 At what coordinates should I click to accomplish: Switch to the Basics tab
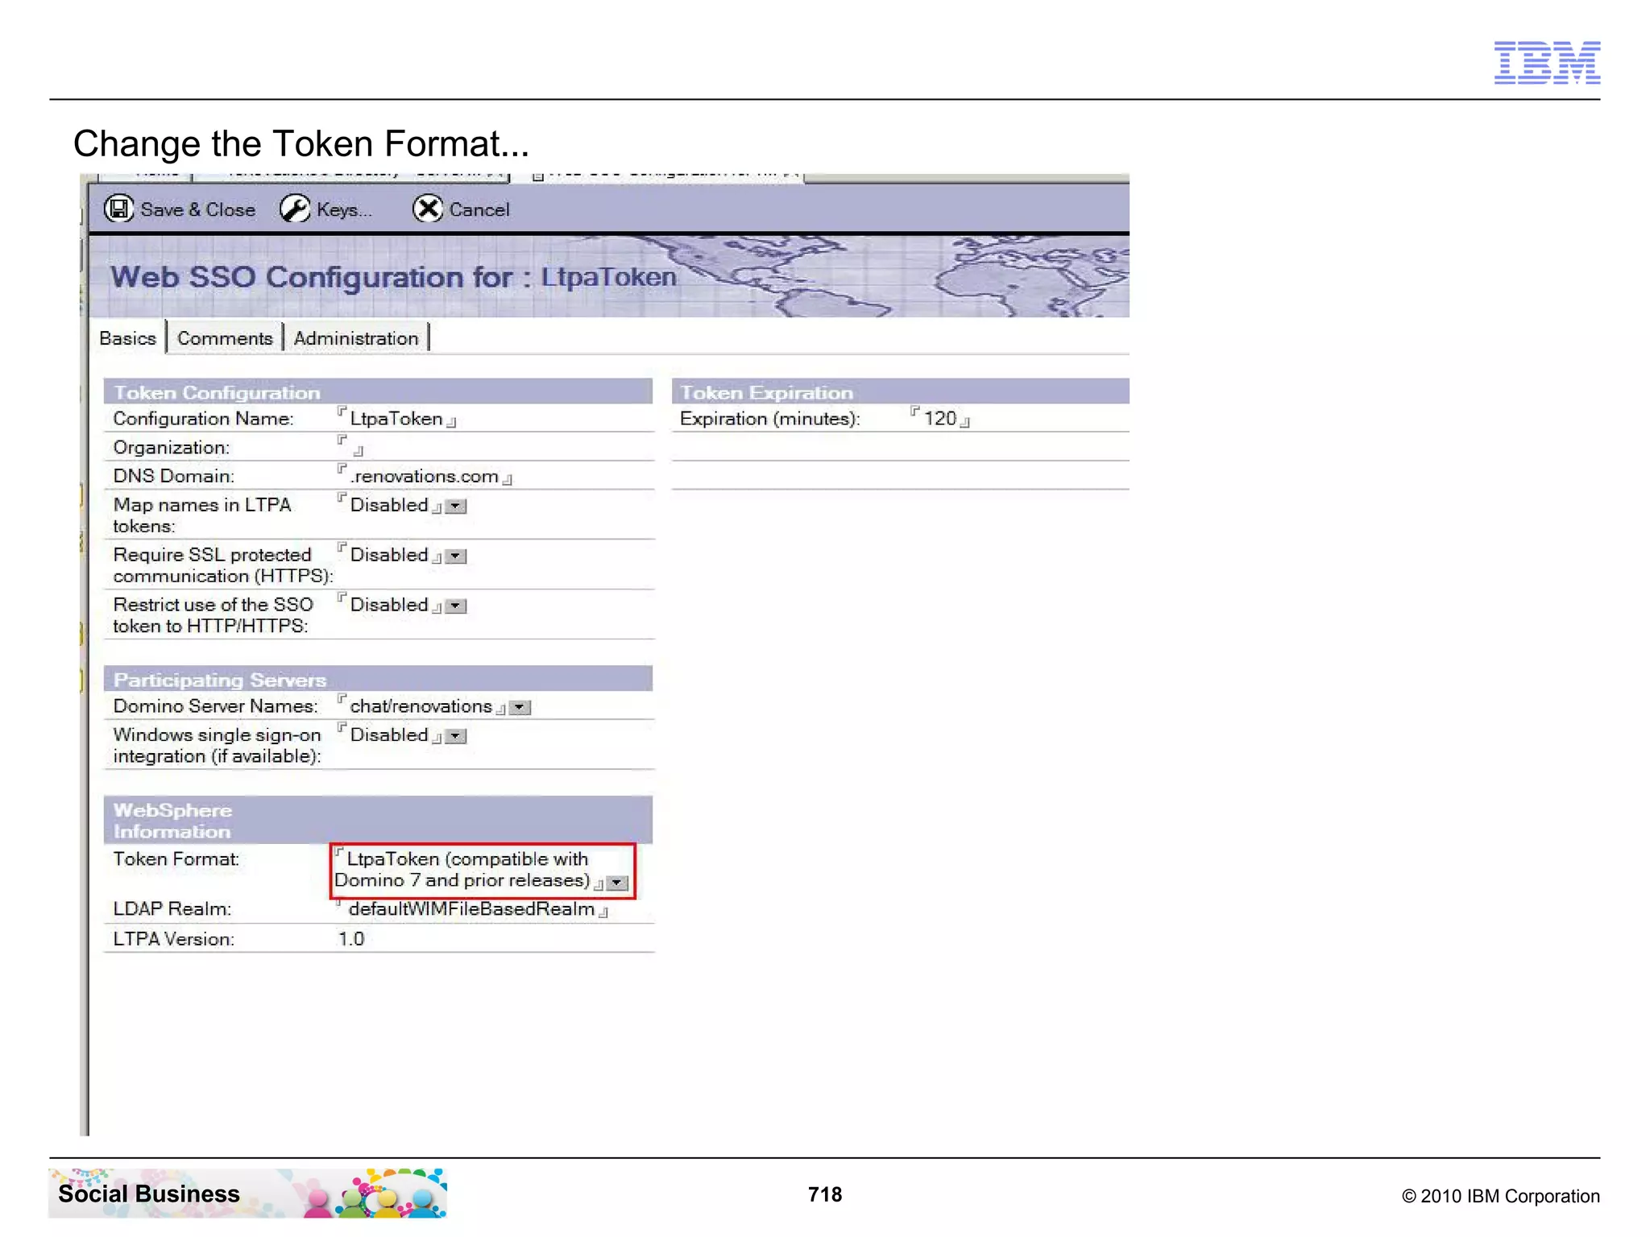(x=127, y=338)
